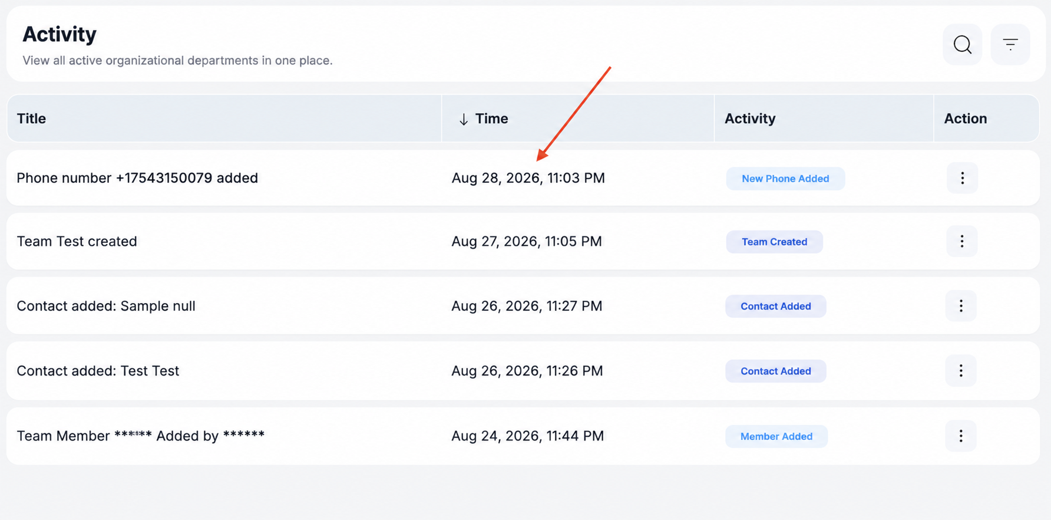Click Contact Added badge for Sample null
This screenshot has height=520, width=1051.
pyautogui.click(x=775, y=306)
